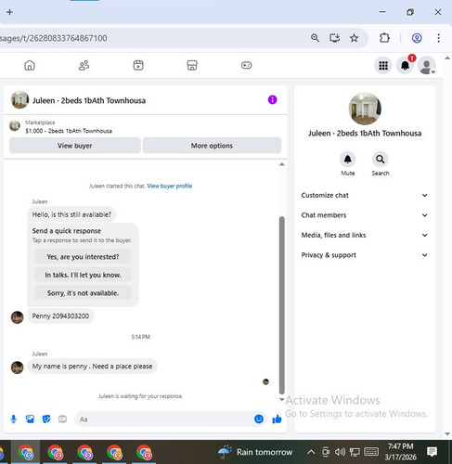The height and width of the screenshot is (464, 452).
Task: Click the "$1,000 - 2beds 1bAth Townhousa" listing text
Action: tap(69, 131)
